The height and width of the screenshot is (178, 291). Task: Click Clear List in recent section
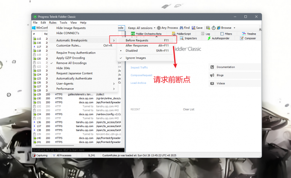[188, 109]
